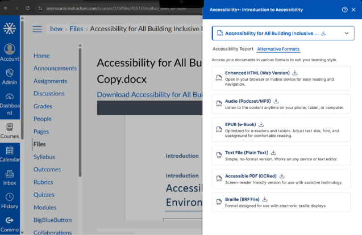Click Download Accessibility for All link

tap(149, 95)
